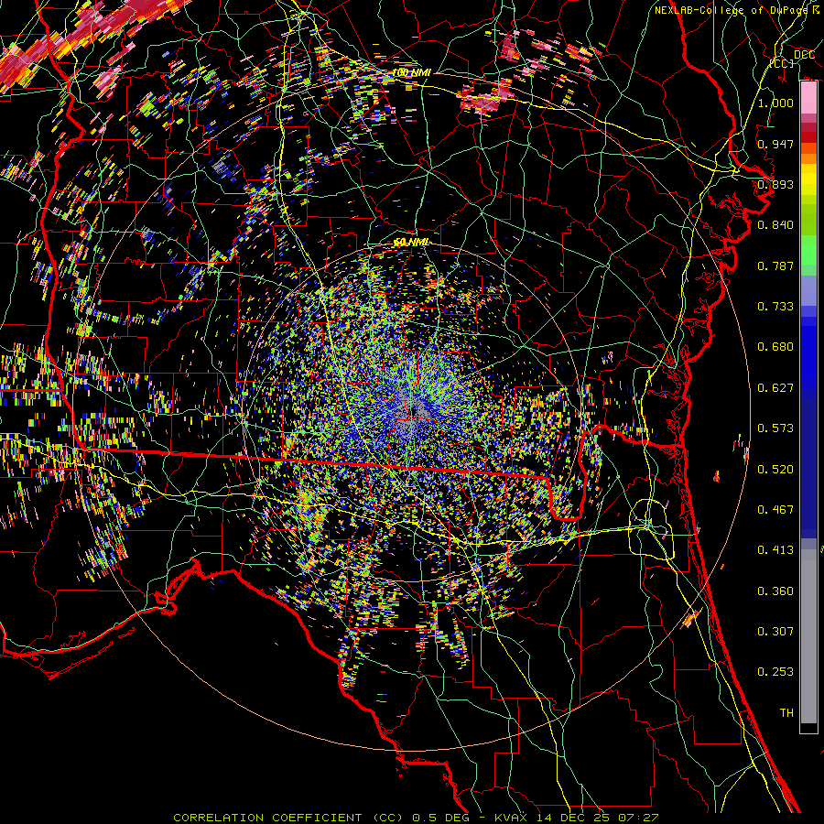The height and width of the screenshot is (824, 824).
Task: Select the 0.787 scale value
Action: [775, 266]
